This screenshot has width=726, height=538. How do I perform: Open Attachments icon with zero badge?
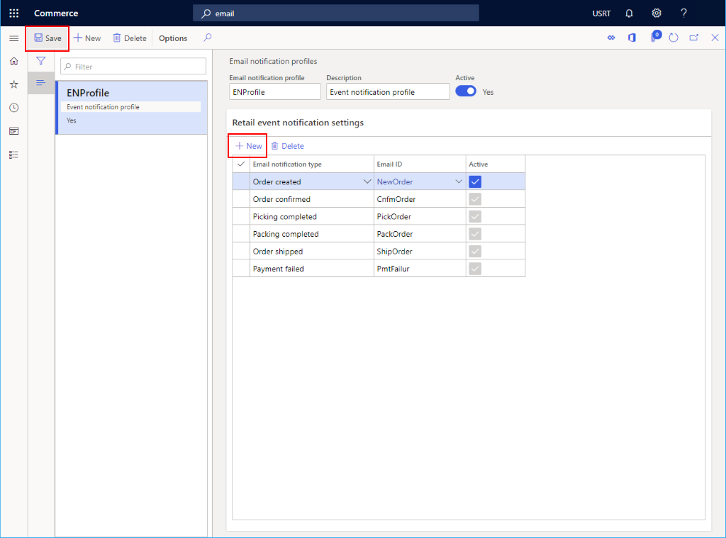[653, 38]
